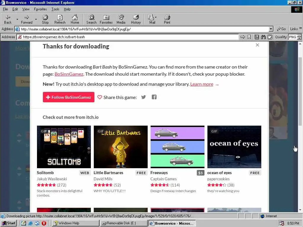Go to the Home page
Viewport: 303px width, 227px height.
tap(75, 19)
